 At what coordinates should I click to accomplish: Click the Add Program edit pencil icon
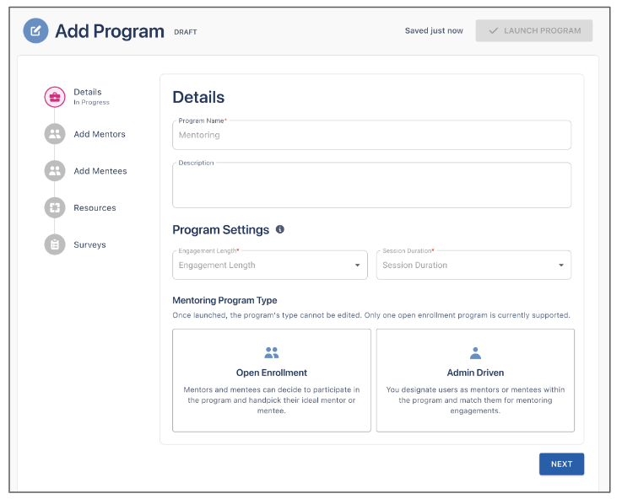(35, 31)
